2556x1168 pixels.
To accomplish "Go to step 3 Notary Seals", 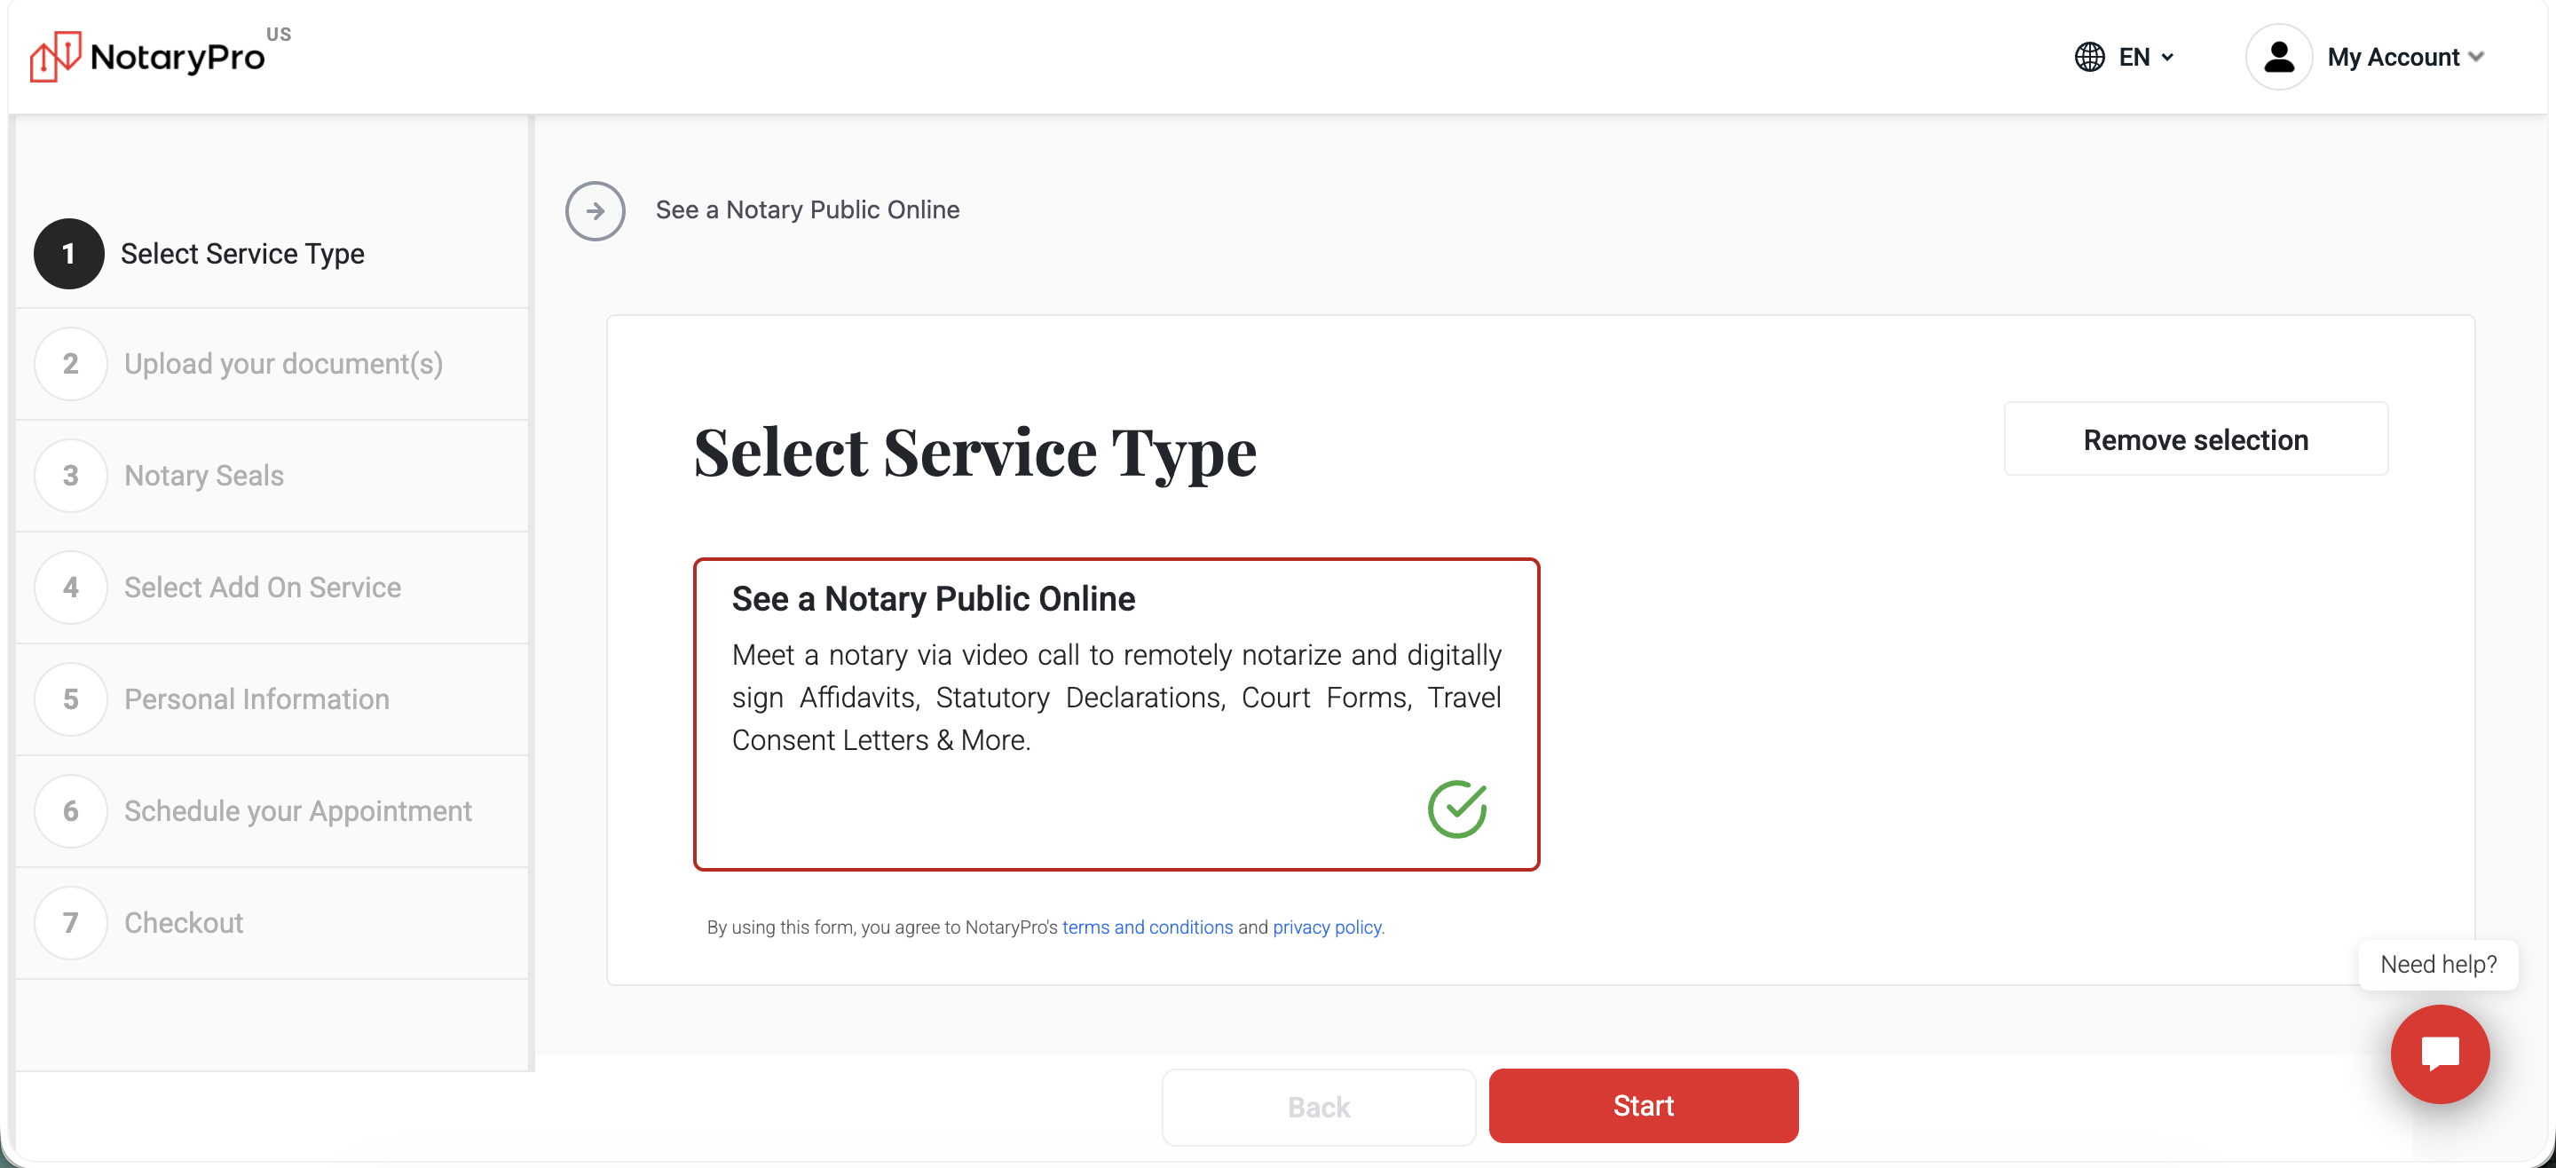I will pos(272,476).
